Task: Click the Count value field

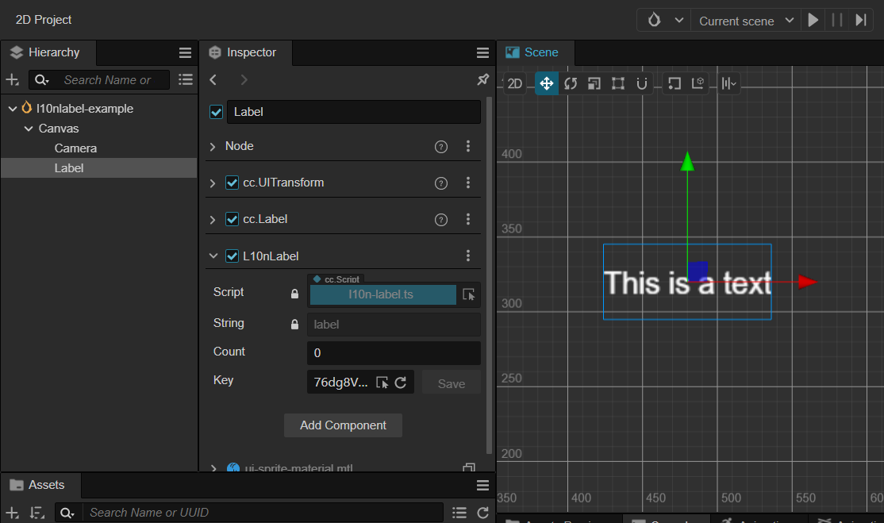Action: tap(394, 353)
